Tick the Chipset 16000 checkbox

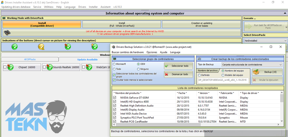[x=5, y=67]
